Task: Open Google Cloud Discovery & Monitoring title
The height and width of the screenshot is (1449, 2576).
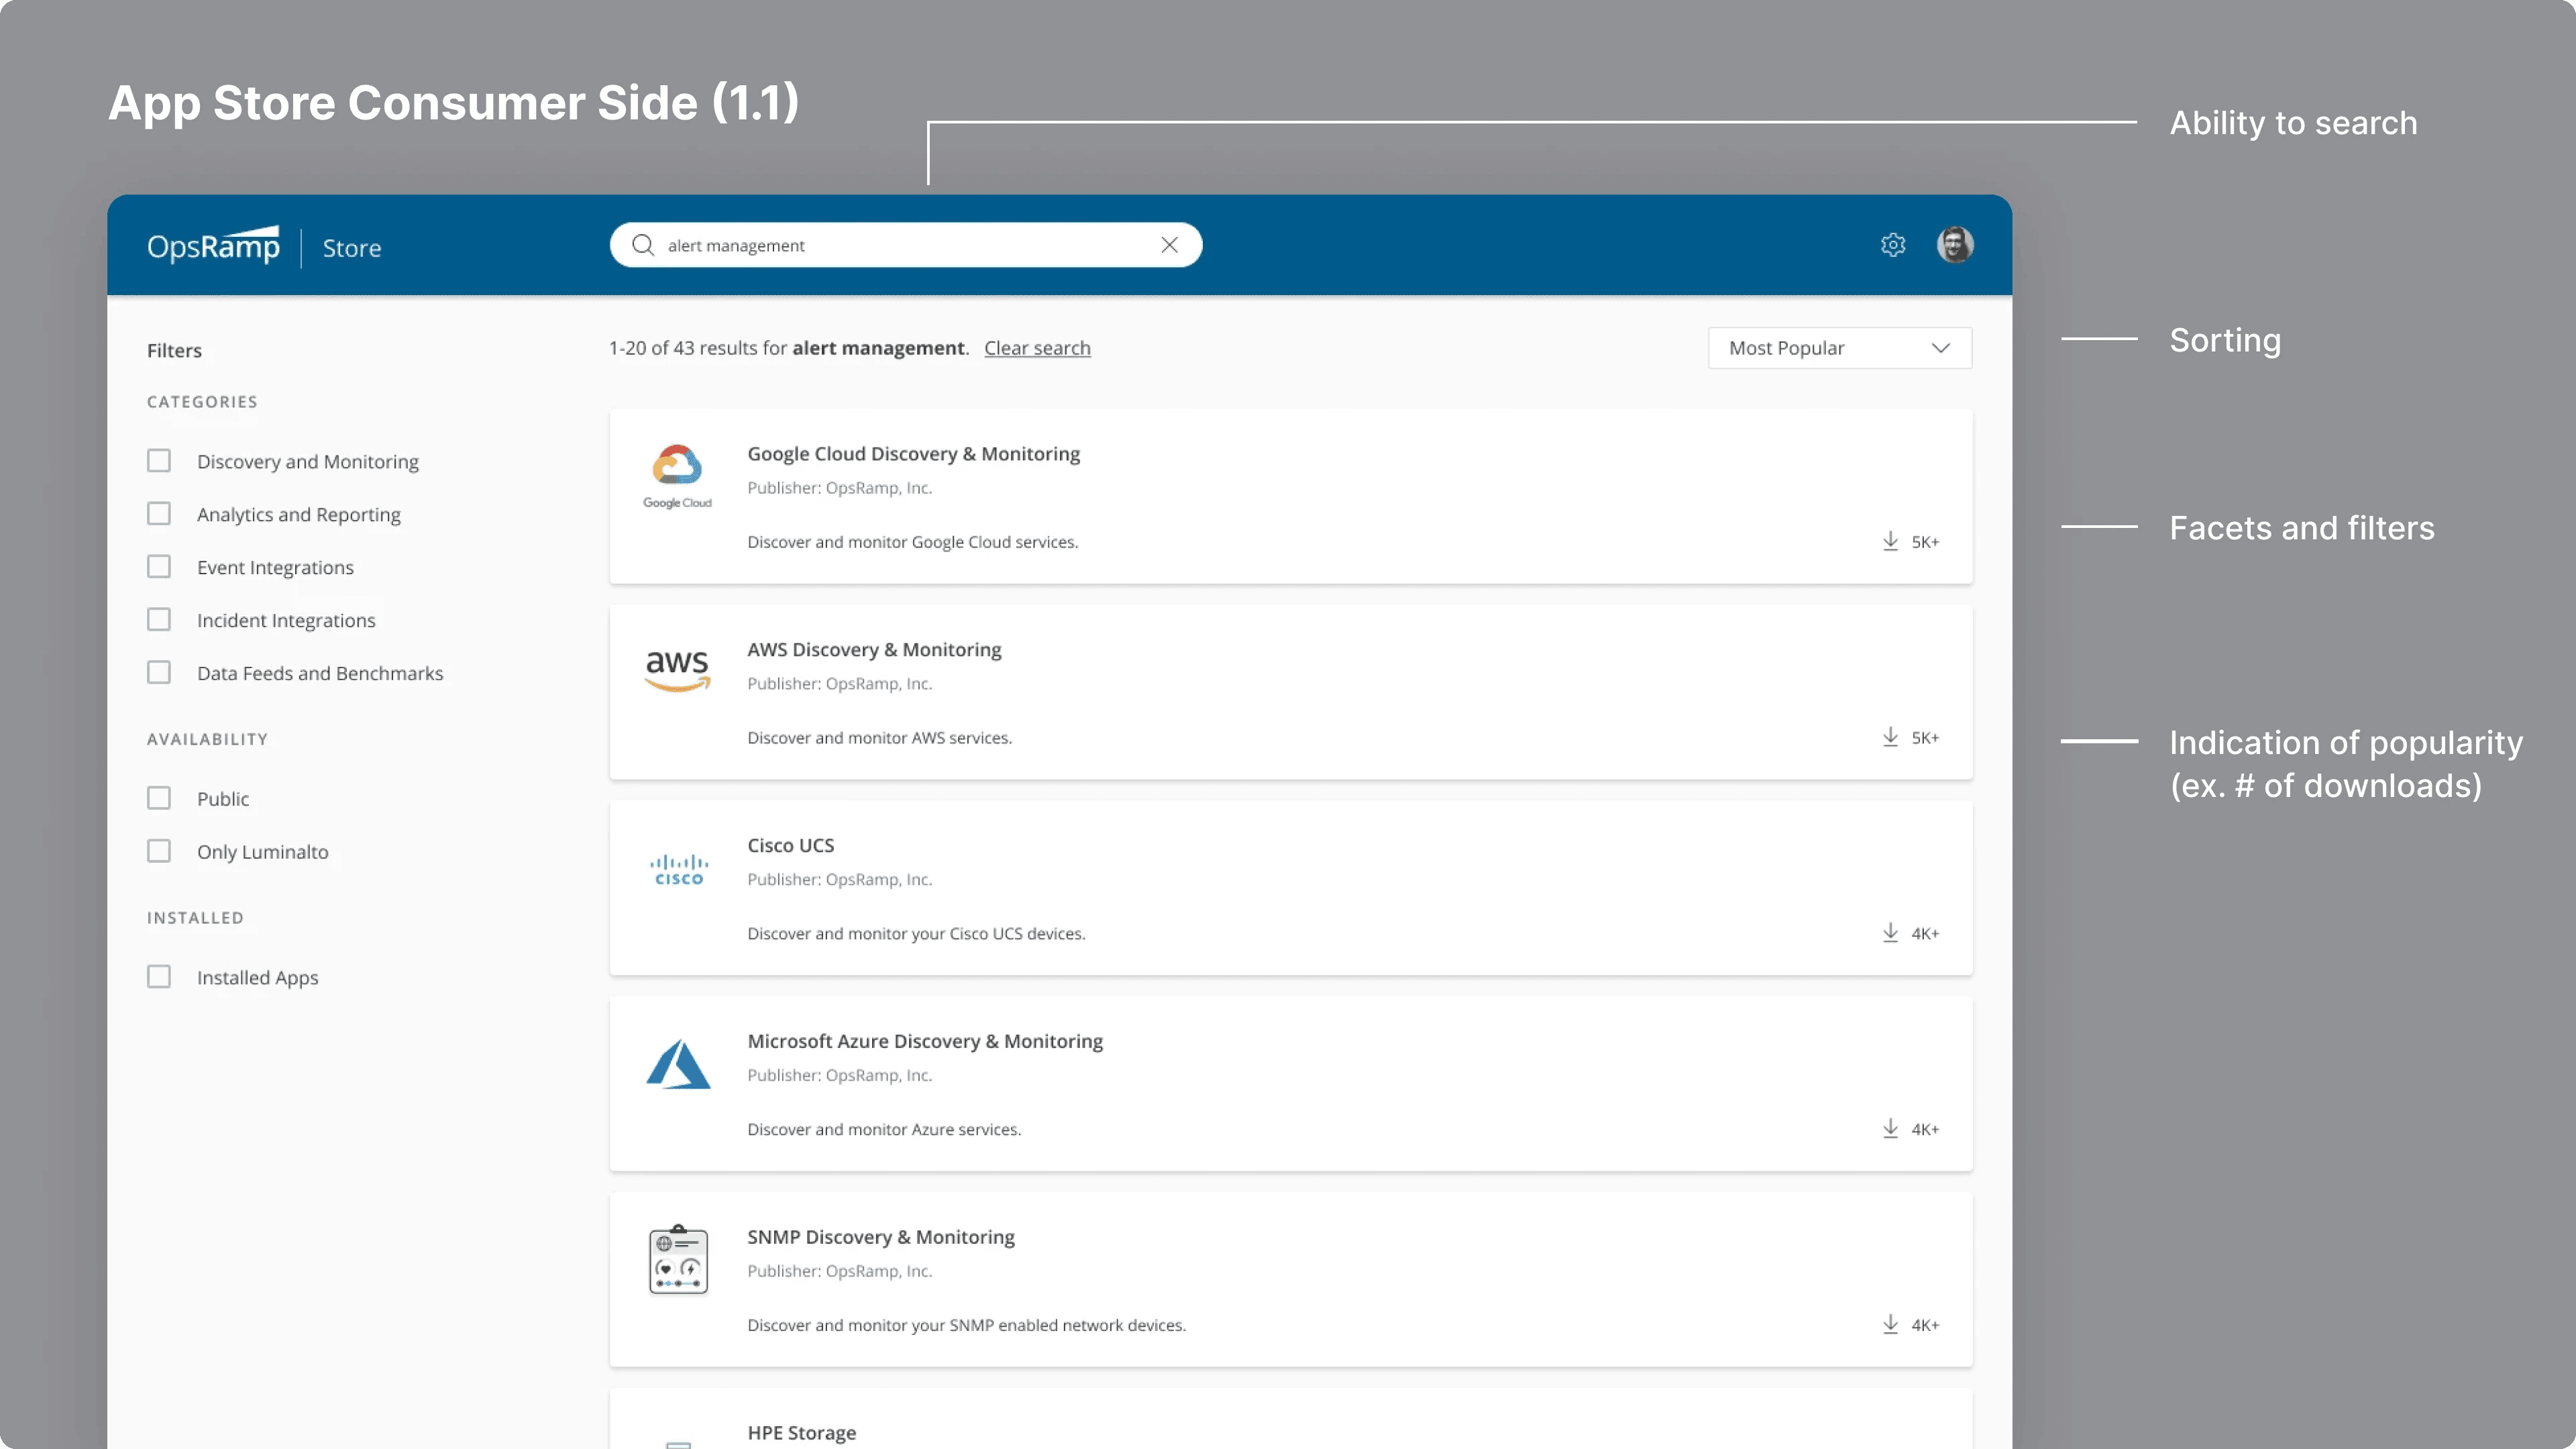Action: click(914, 454)
